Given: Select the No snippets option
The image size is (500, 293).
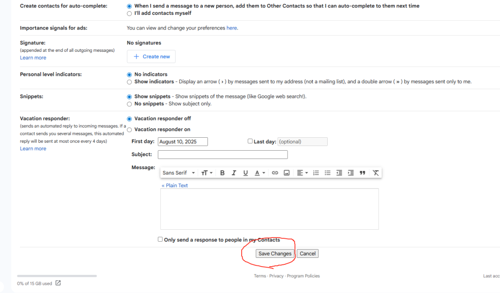Looking at the screenshot, I should (x=129, y=104).
